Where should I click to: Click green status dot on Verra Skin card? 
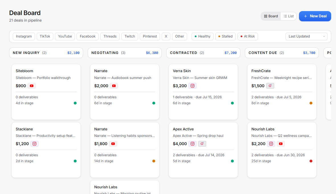(x=232, y=103)
